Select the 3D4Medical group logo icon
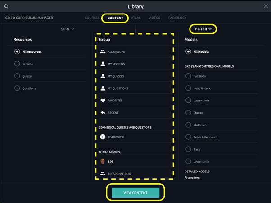This screenshot has width=271, height=203. click(103, 137)
